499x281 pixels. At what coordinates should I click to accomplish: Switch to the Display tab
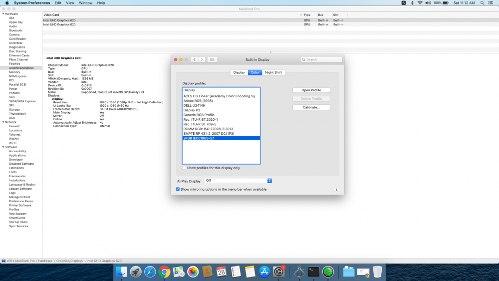(239, 72)
